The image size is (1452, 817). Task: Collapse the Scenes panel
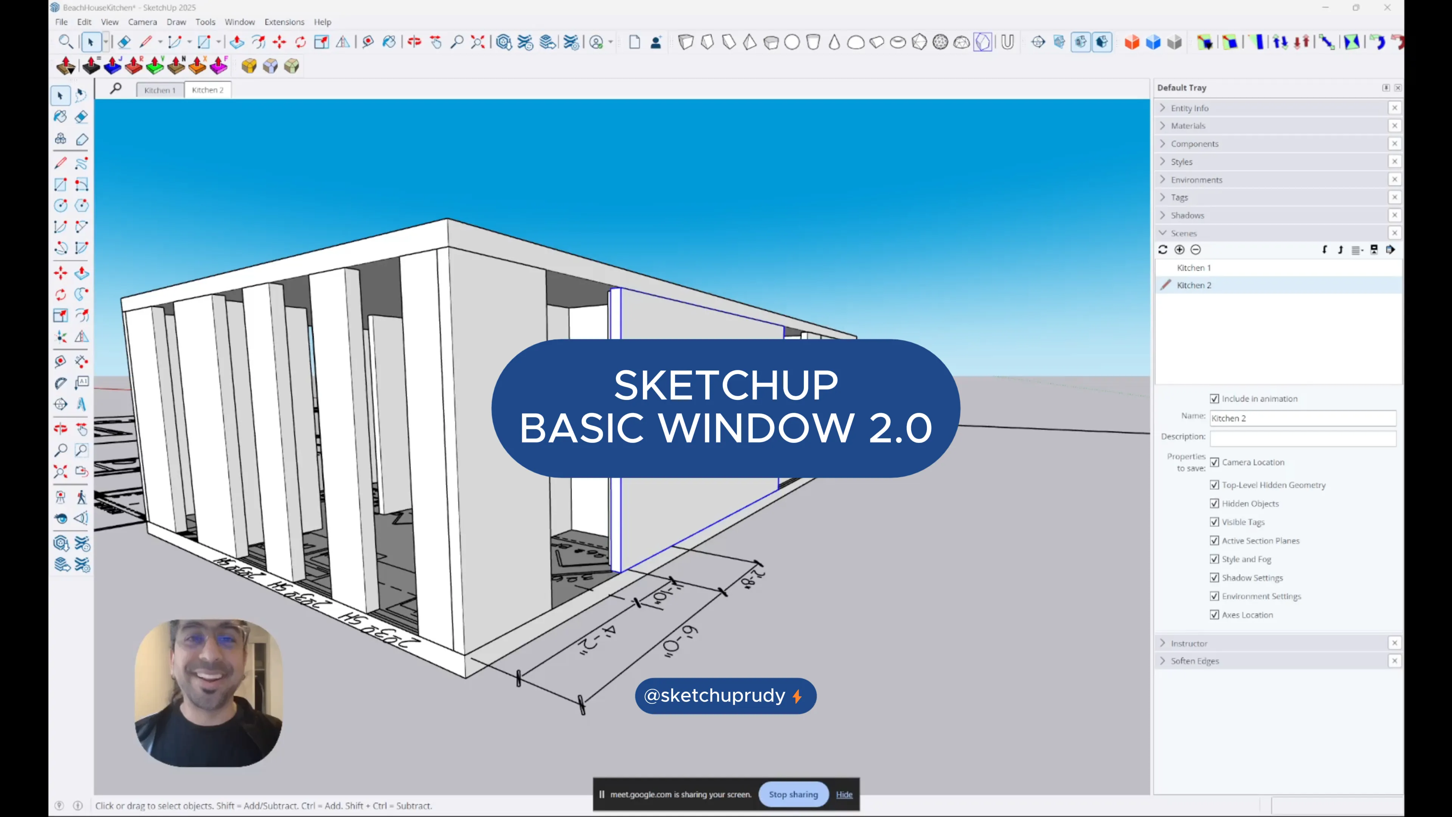click(x=1183, y=233)
